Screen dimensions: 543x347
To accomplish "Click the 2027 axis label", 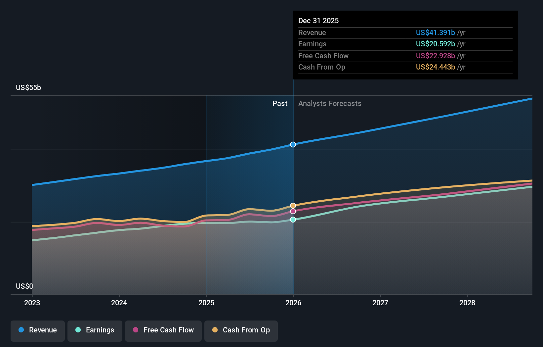I will point(381,303).
